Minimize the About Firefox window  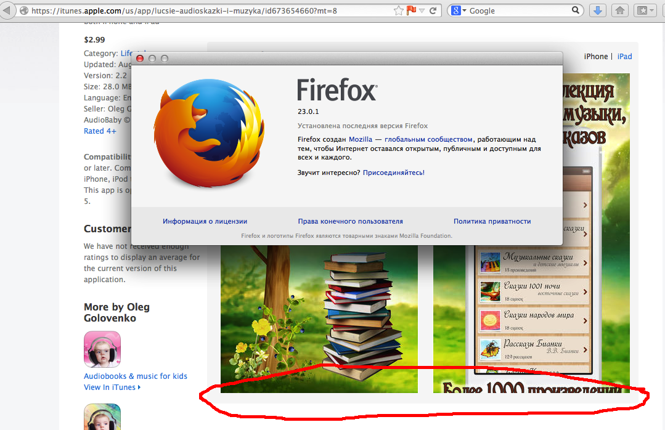[x=152, y=59]
